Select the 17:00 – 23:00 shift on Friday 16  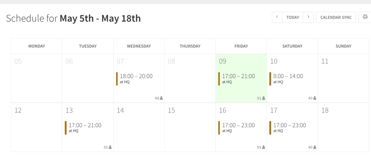click(237, 128)
